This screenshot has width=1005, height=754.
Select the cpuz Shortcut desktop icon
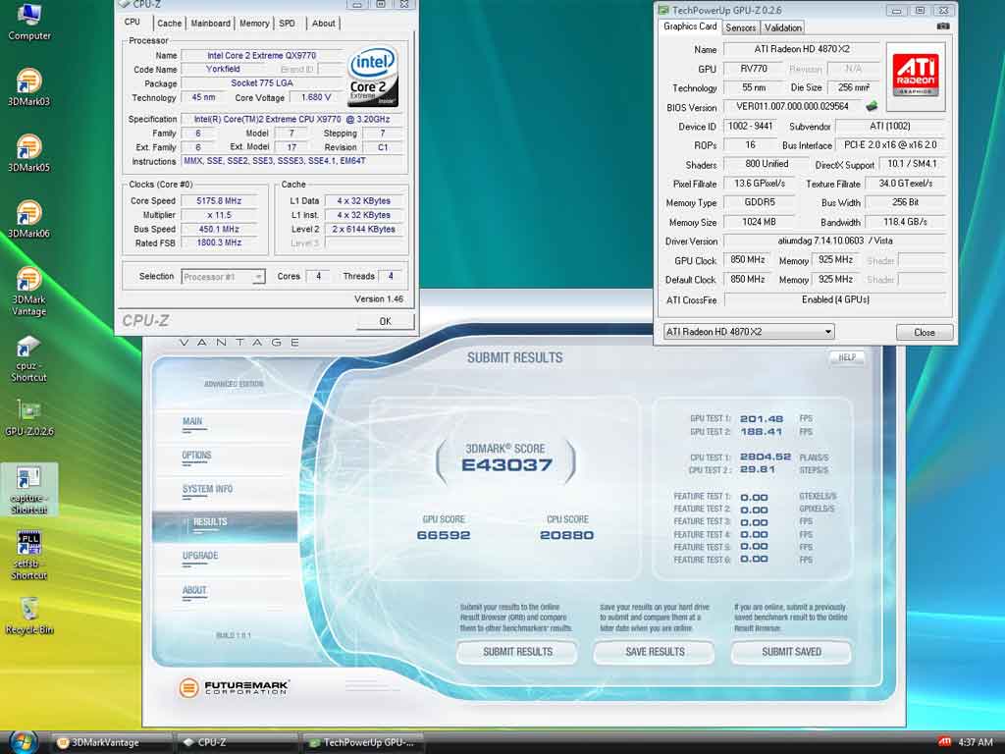click(x=28, y=357)
